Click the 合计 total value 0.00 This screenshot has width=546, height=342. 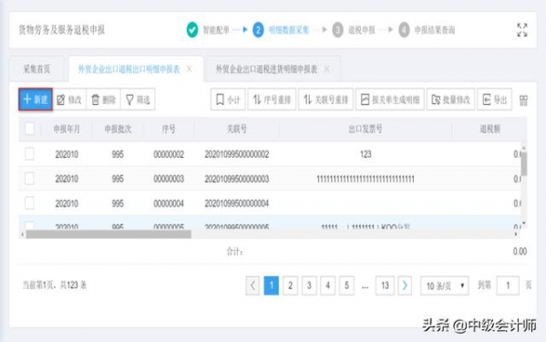tap(520, 252)
